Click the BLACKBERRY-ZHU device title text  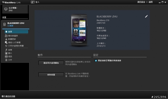[x=107, y=16]
